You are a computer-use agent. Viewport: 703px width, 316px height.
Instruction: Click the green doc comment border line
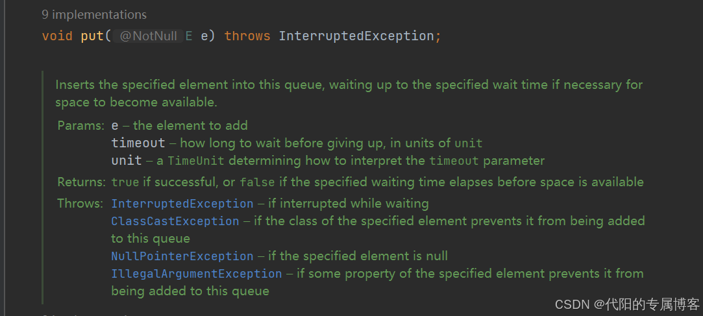(43, 188)
